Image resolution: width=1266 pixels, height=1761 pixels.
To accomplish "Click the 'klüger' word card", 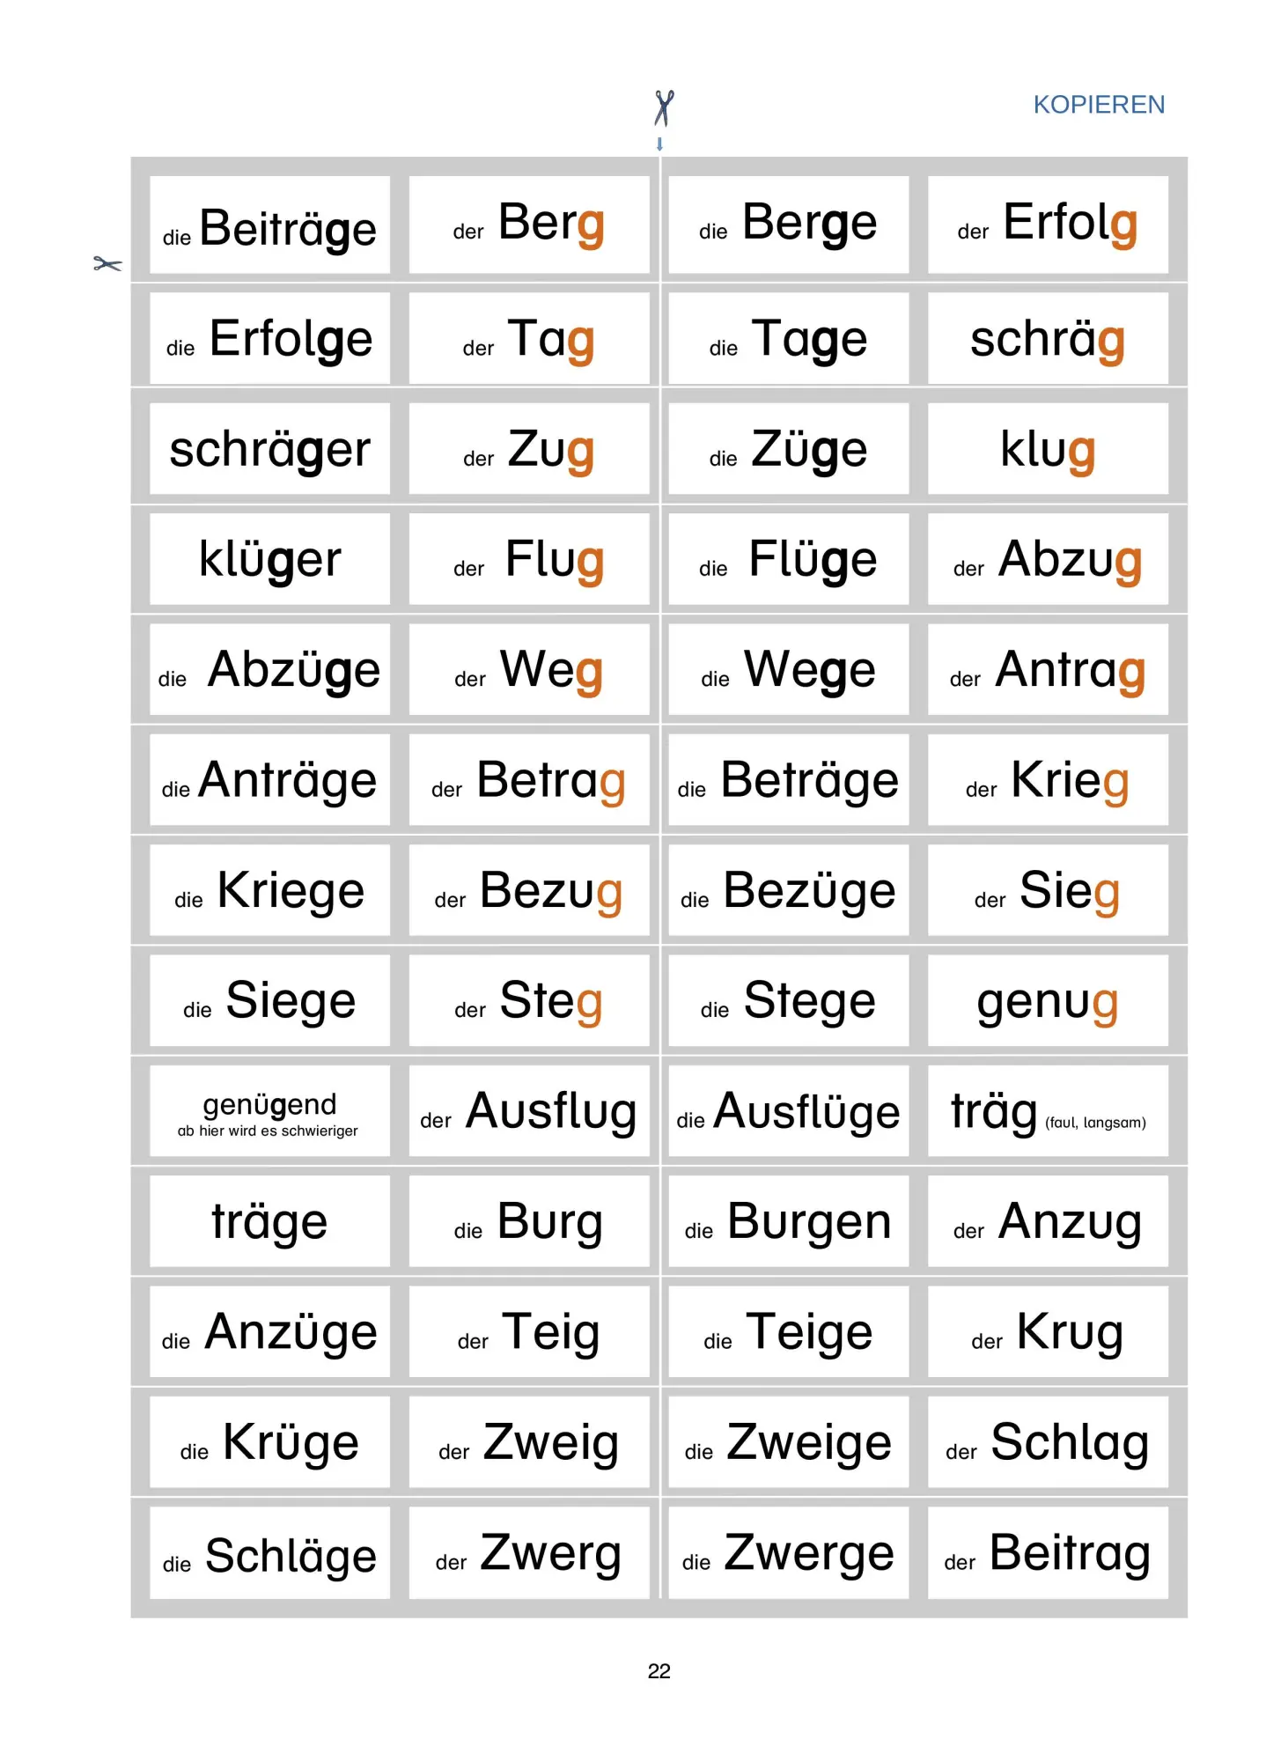I will pos(269,559).
